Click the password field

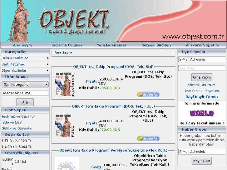point(202,68)
